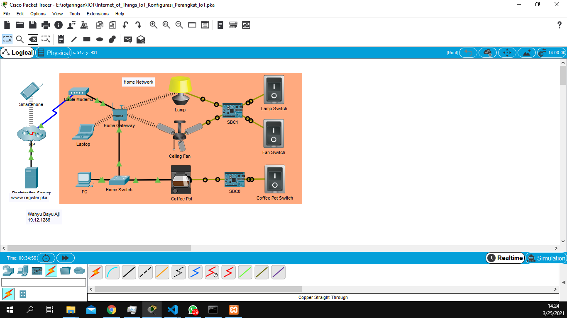The height and width of the screenshot is (318, 567).
Task: Select the Inspect magnifier tool
Action: coord(19,39)
